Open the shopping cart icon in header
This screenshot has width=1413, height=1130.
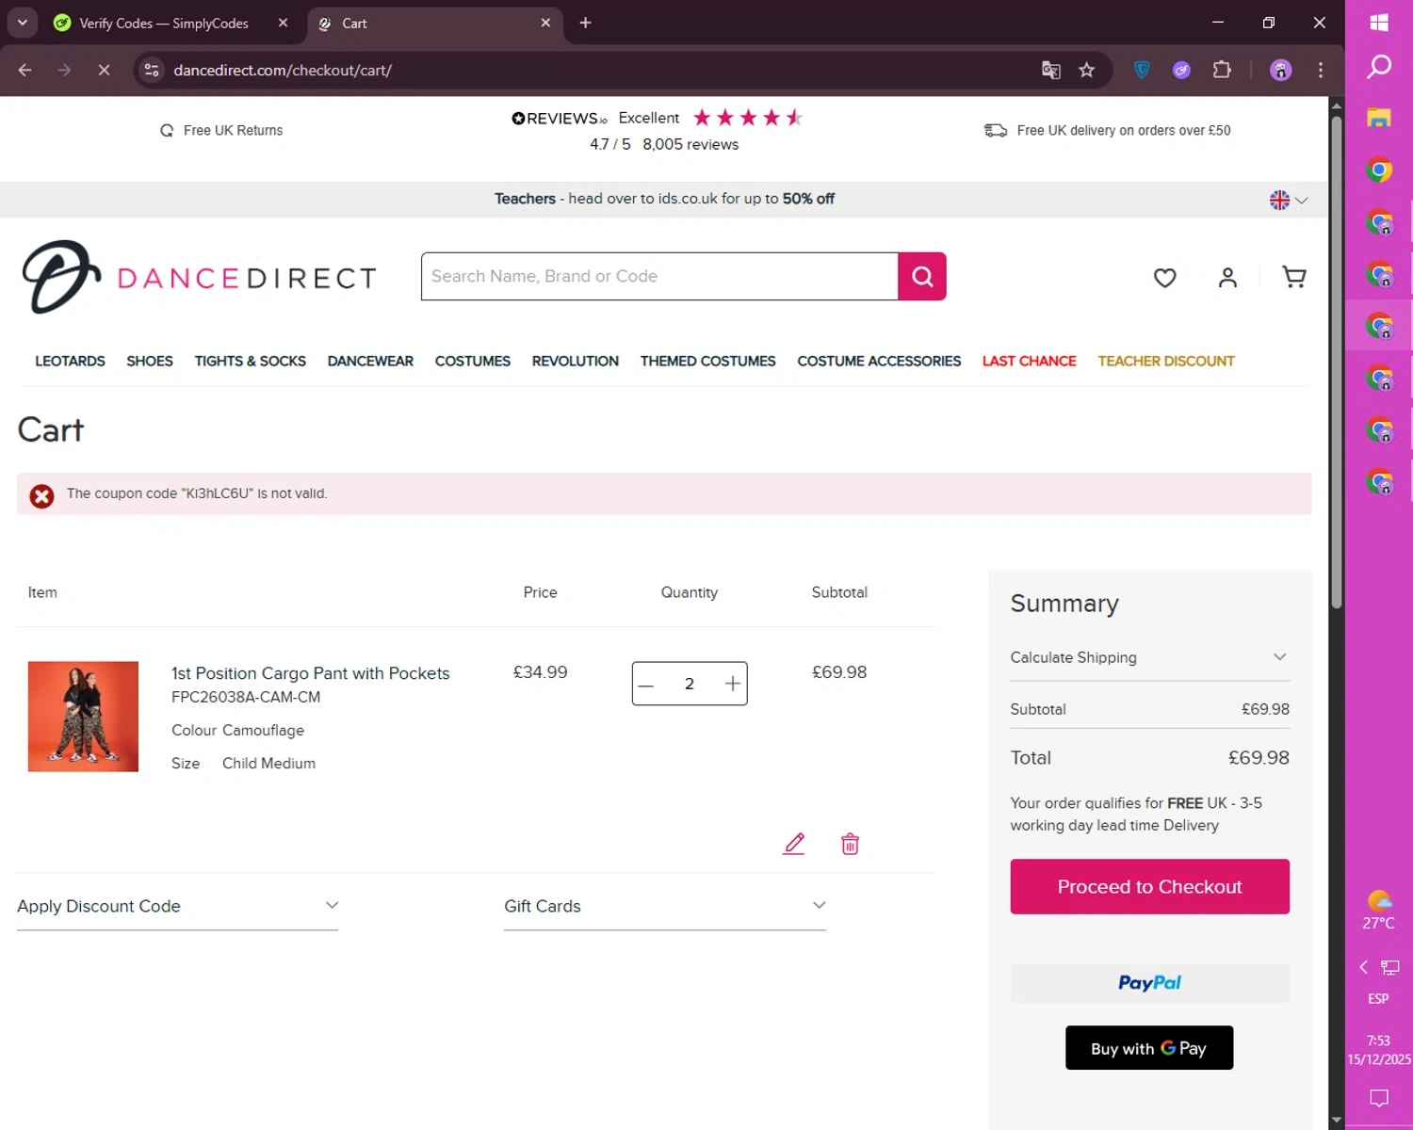[x=1293, y=277]
